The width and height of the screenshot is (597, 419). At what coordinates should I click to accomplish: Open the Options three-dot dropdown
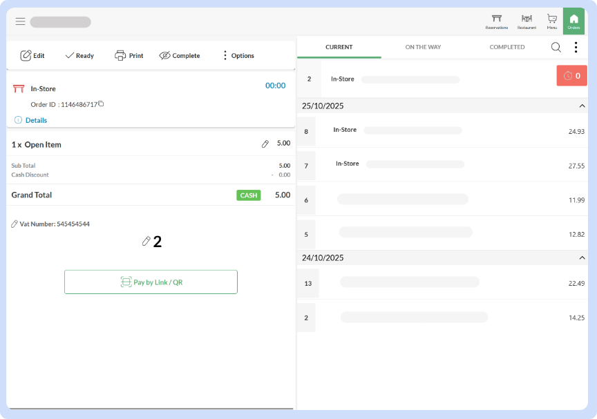pyautogui.click(x=237, y=56)
